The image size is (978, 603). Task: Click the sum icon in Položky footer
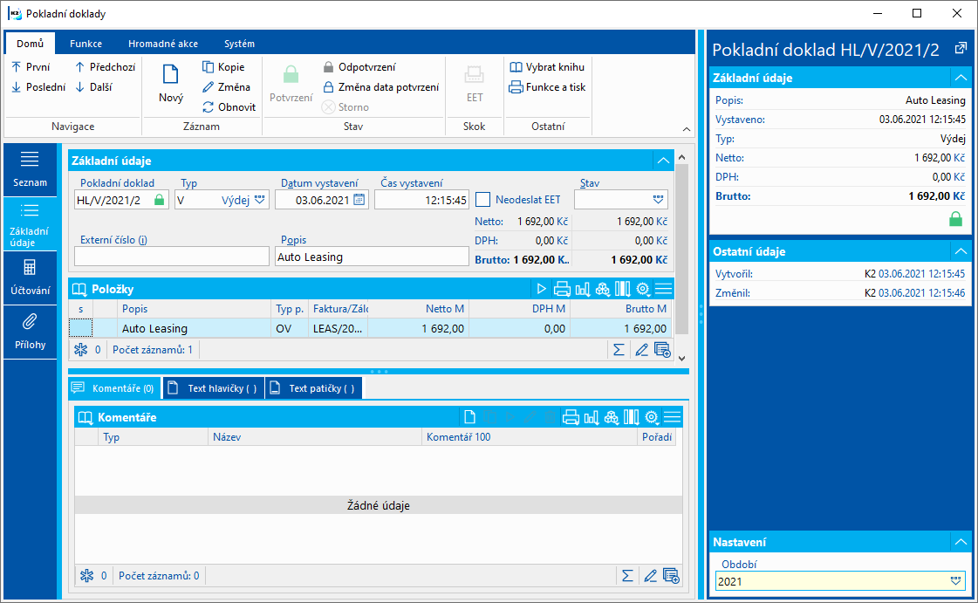pyautogui.click(x=619, y=350)
